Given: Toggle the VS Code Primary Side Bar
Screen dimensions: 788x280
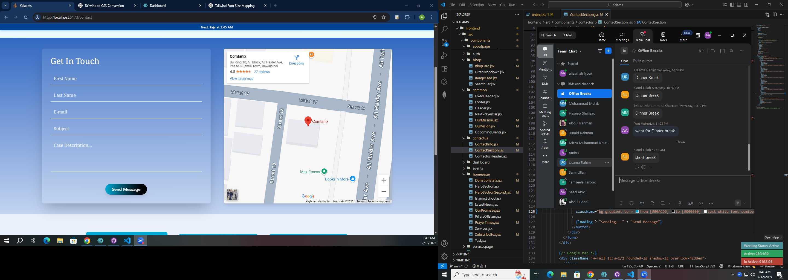Looking at the screenshot, I should pos(732,5).
